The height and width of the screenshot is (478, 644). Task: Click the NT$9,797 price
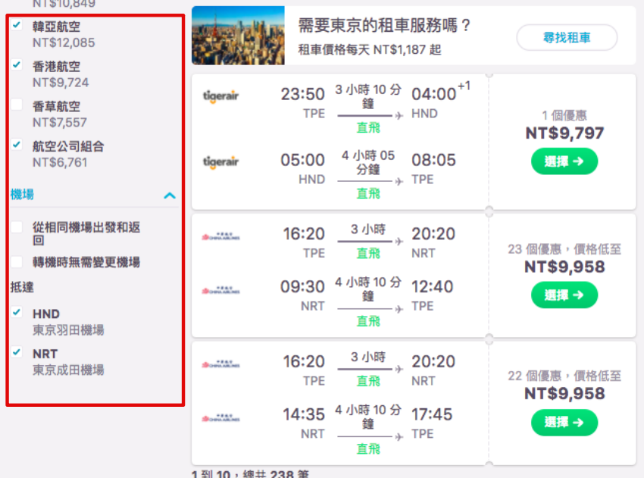pyautogui.click(x=564, y=133)
